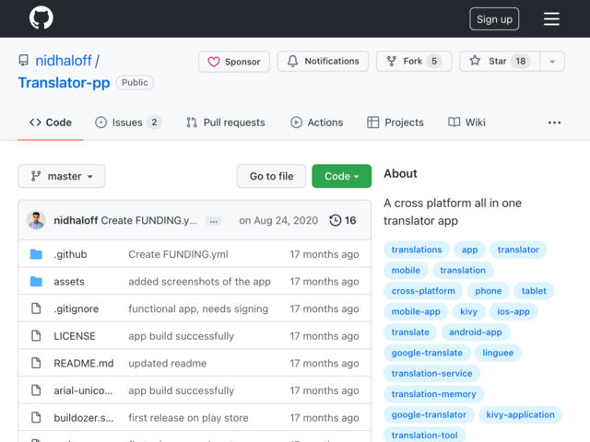Open the GitHub homepage logo
This screenshot has width=590, height=442.
point(41,17)
